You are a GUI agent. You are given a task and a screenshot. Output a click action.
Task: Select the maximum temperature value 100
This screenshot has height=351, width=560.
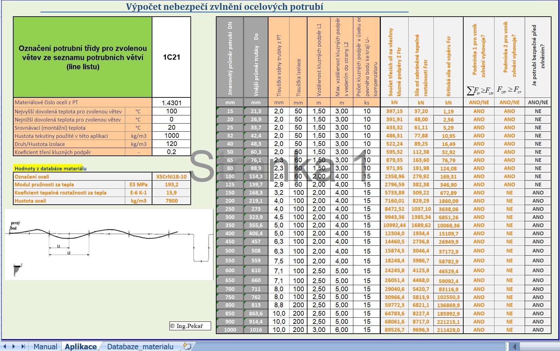171,111
